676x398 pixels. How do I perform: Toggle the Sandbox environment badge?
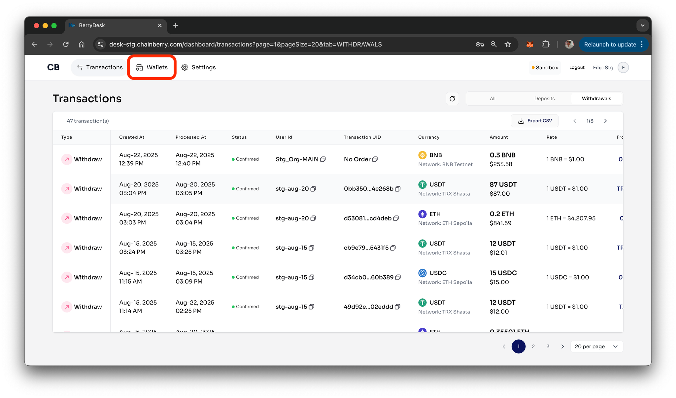(x=545, y=68)
